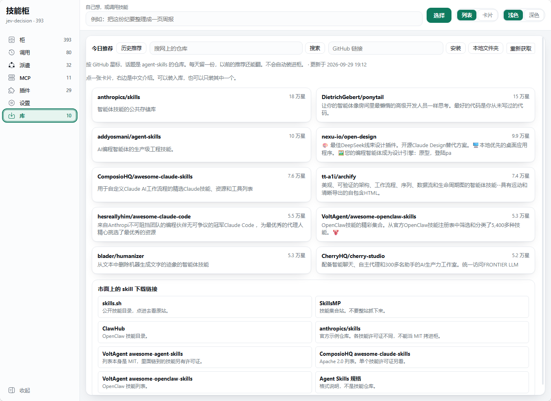Open the MCP sidebar item

(40, 78)
